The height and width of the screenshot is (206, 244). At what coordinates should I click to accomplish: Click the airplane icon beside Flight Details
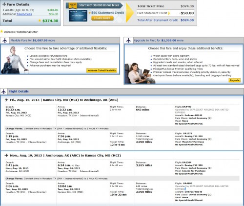click(3, 92)
